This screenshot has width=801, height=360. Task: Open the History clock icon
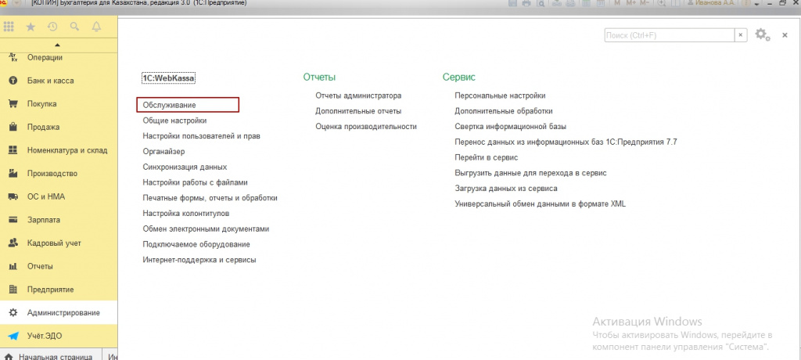click(52, 27)
